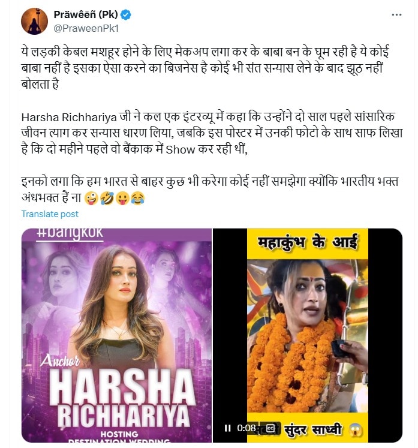Open the @PraweenPk1 handle link
Screen dimensions: 418x448
click(86, 29)
